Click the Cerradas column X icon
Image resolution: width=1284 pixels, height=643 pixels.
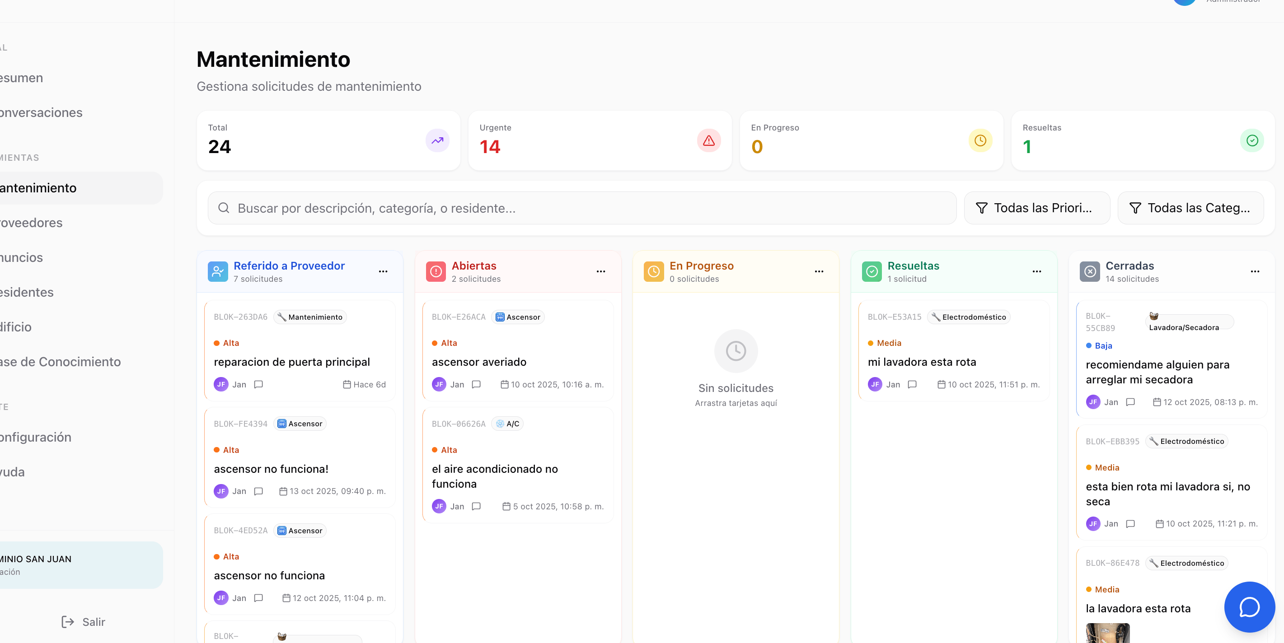[1090, 271]
